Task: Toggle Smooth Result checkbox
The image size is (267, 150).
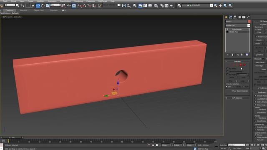Action: [255, 96]
